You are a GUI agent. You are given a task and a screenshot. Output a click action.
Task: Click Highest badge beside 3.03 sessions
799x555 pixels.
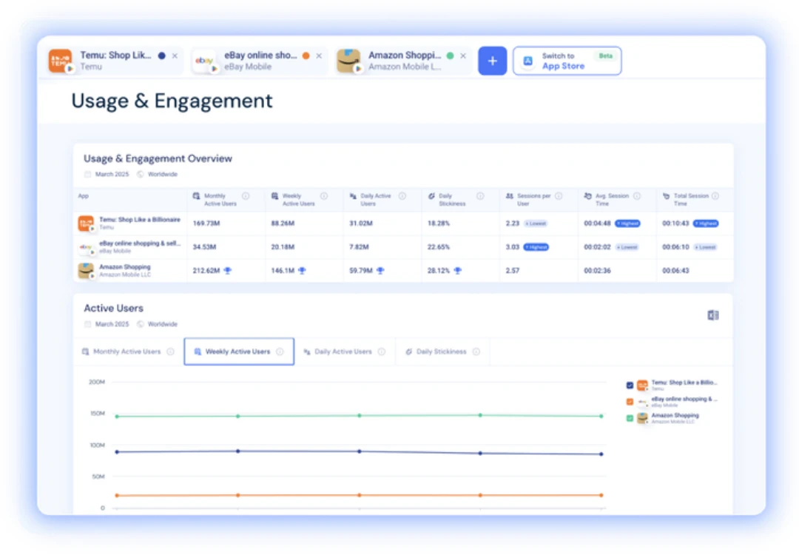pos(536,247)
